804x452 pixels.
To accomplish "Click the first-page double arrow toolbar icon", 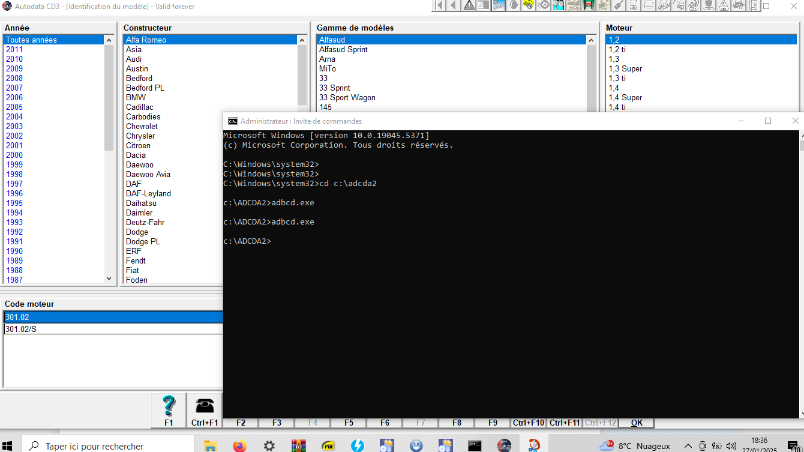I will [439, 5].
